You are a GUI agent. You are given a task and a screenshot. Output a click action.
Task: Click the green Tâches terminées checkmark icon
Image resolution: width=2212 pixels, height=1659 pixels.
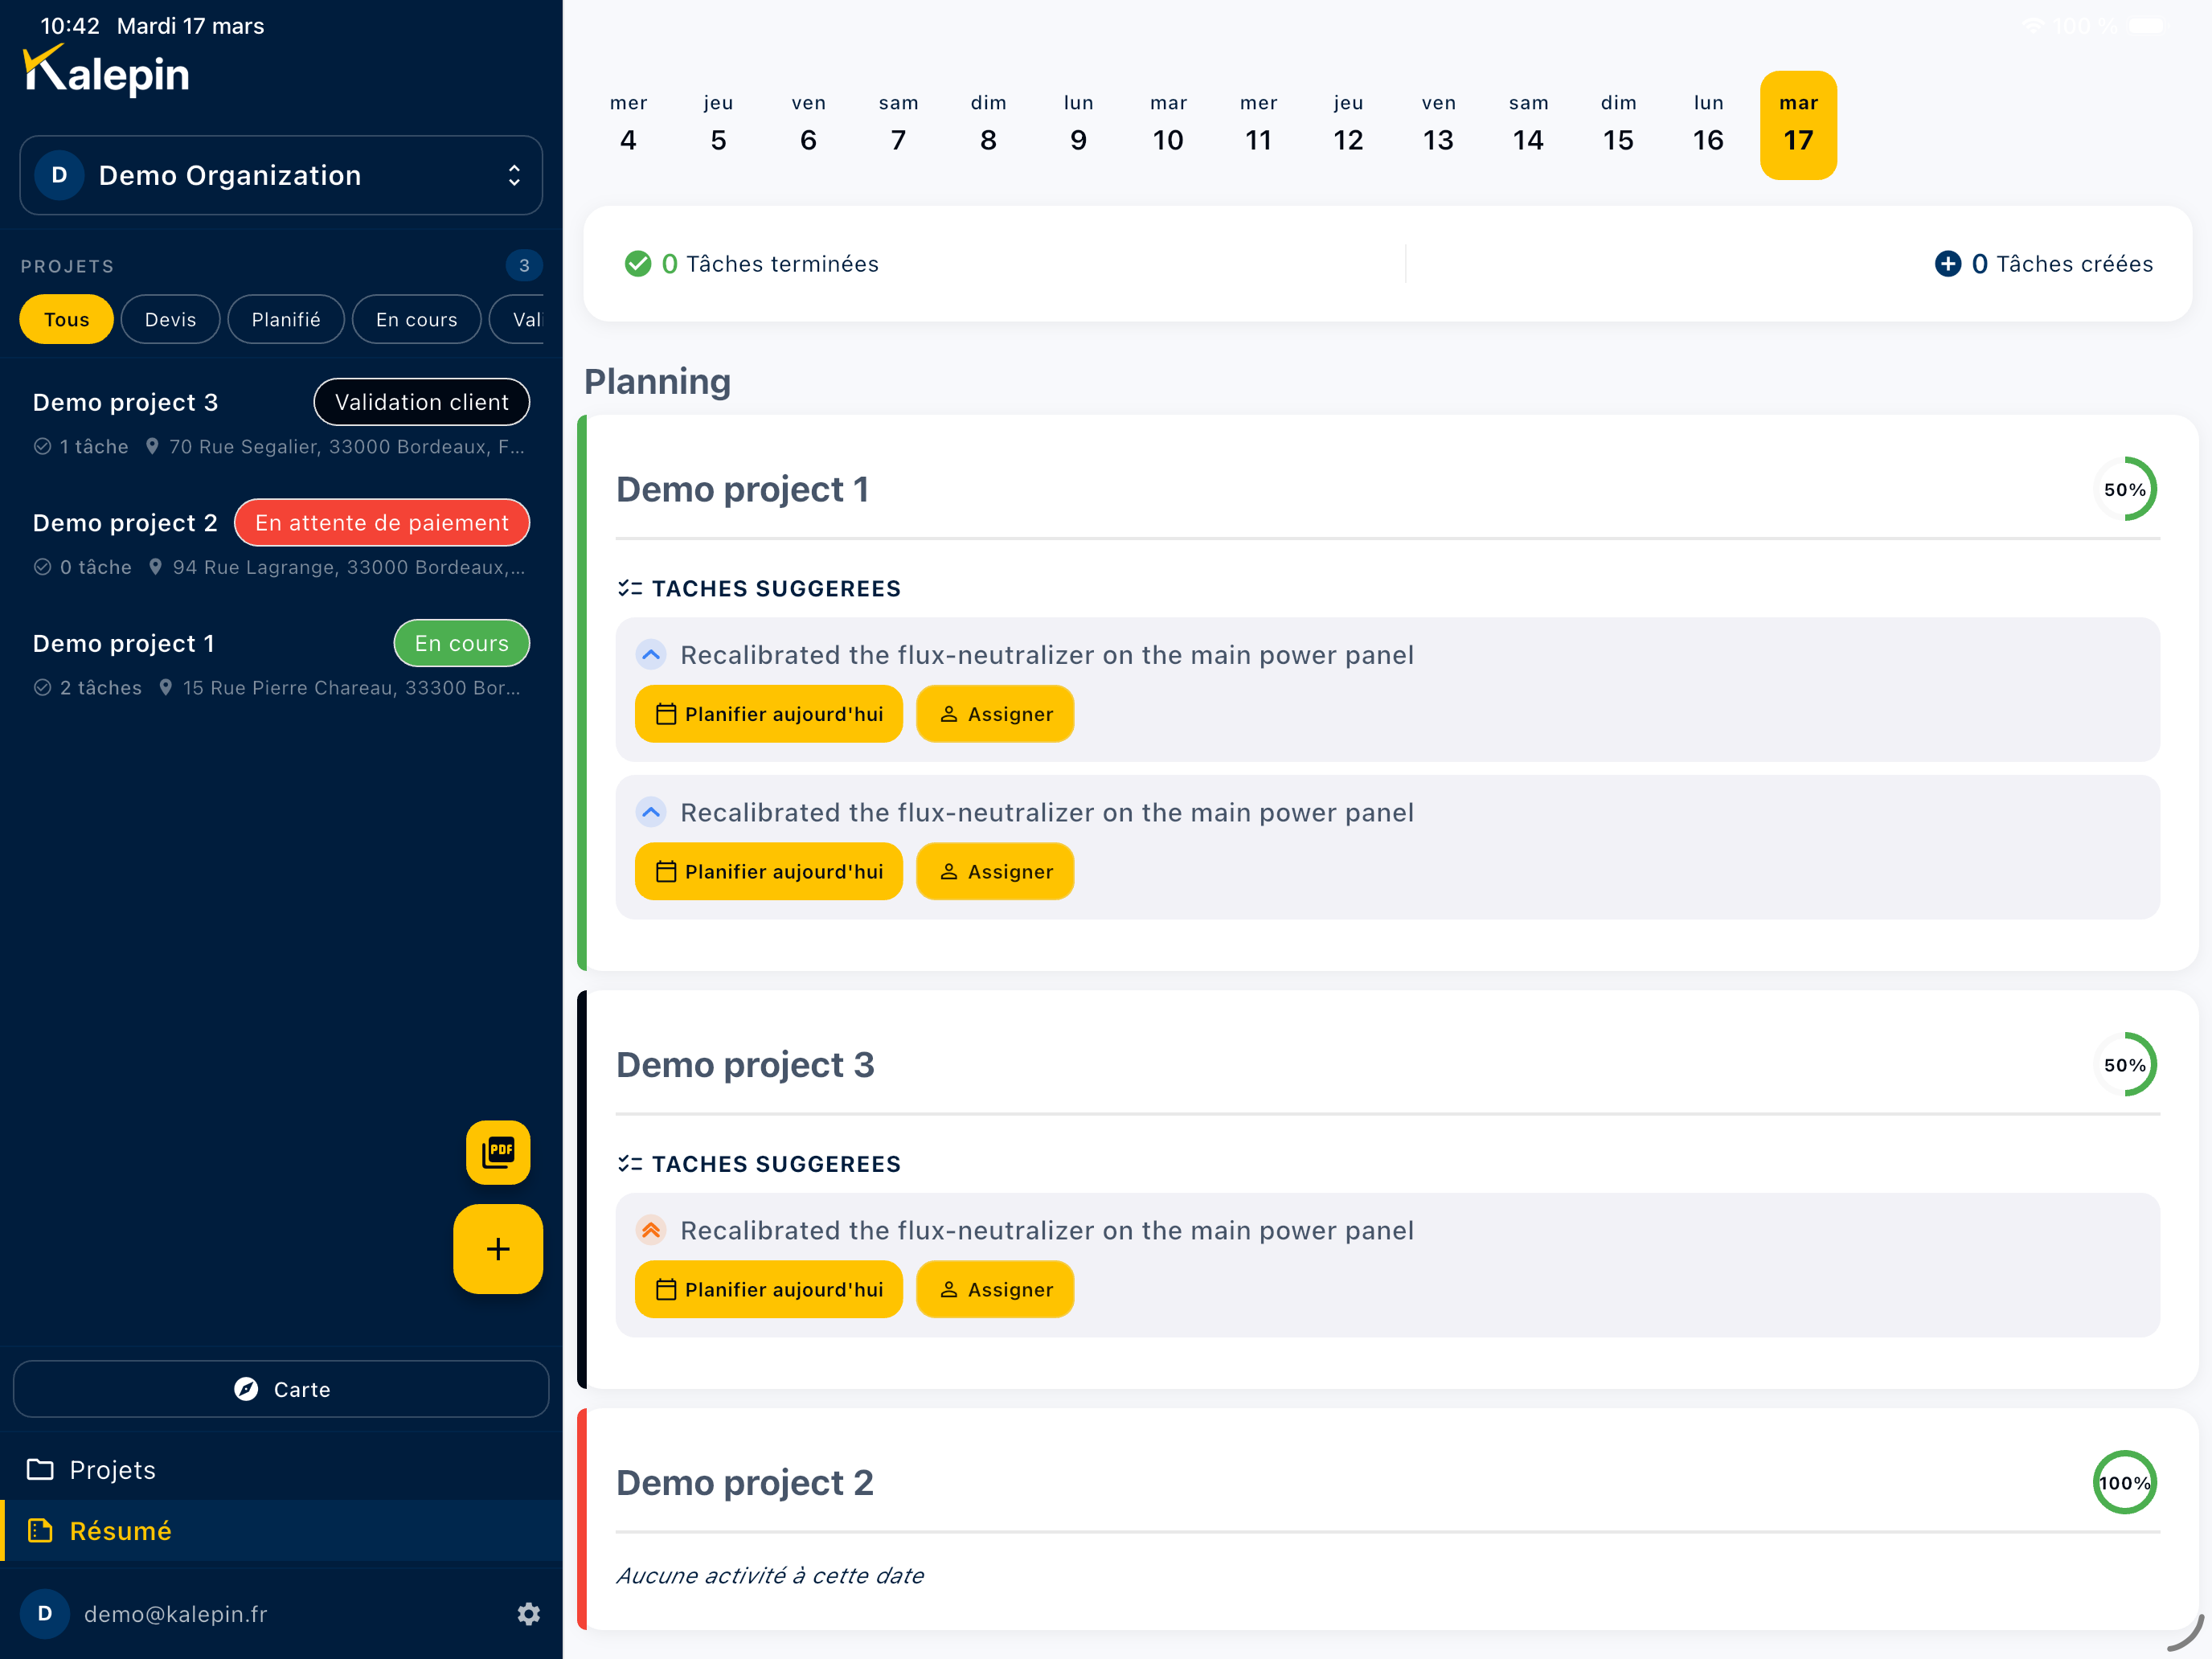637,264
